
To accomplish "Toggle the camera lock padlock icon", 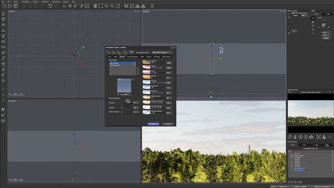I will click(x=324, y=137).
